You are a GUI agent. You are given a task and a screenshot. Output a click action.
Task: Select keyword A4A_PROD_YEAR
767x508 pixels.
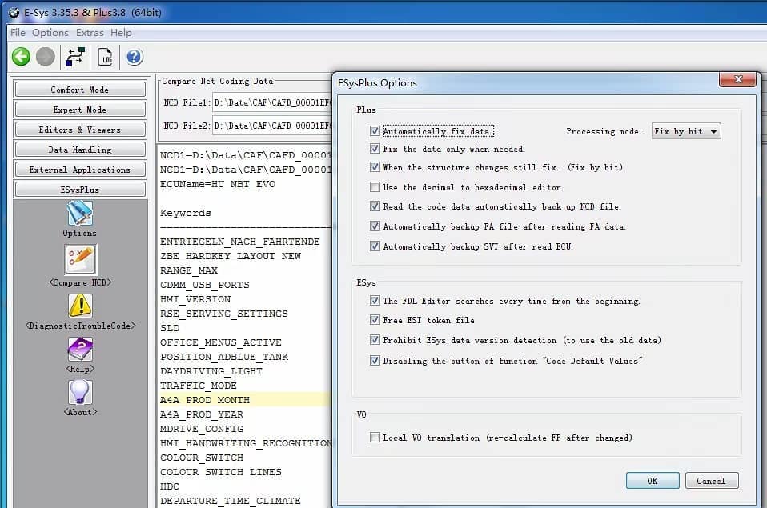(201, 414)
